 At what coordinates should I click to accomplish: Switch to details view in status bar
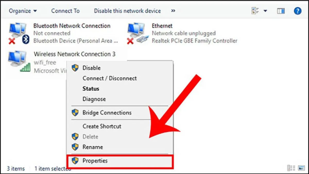tap(290, 168)
